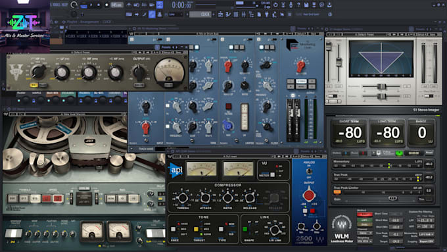The image size is (447, 252).
Task: Click the L/R LINK knob on API 2500
Action: tap(275, 230)
